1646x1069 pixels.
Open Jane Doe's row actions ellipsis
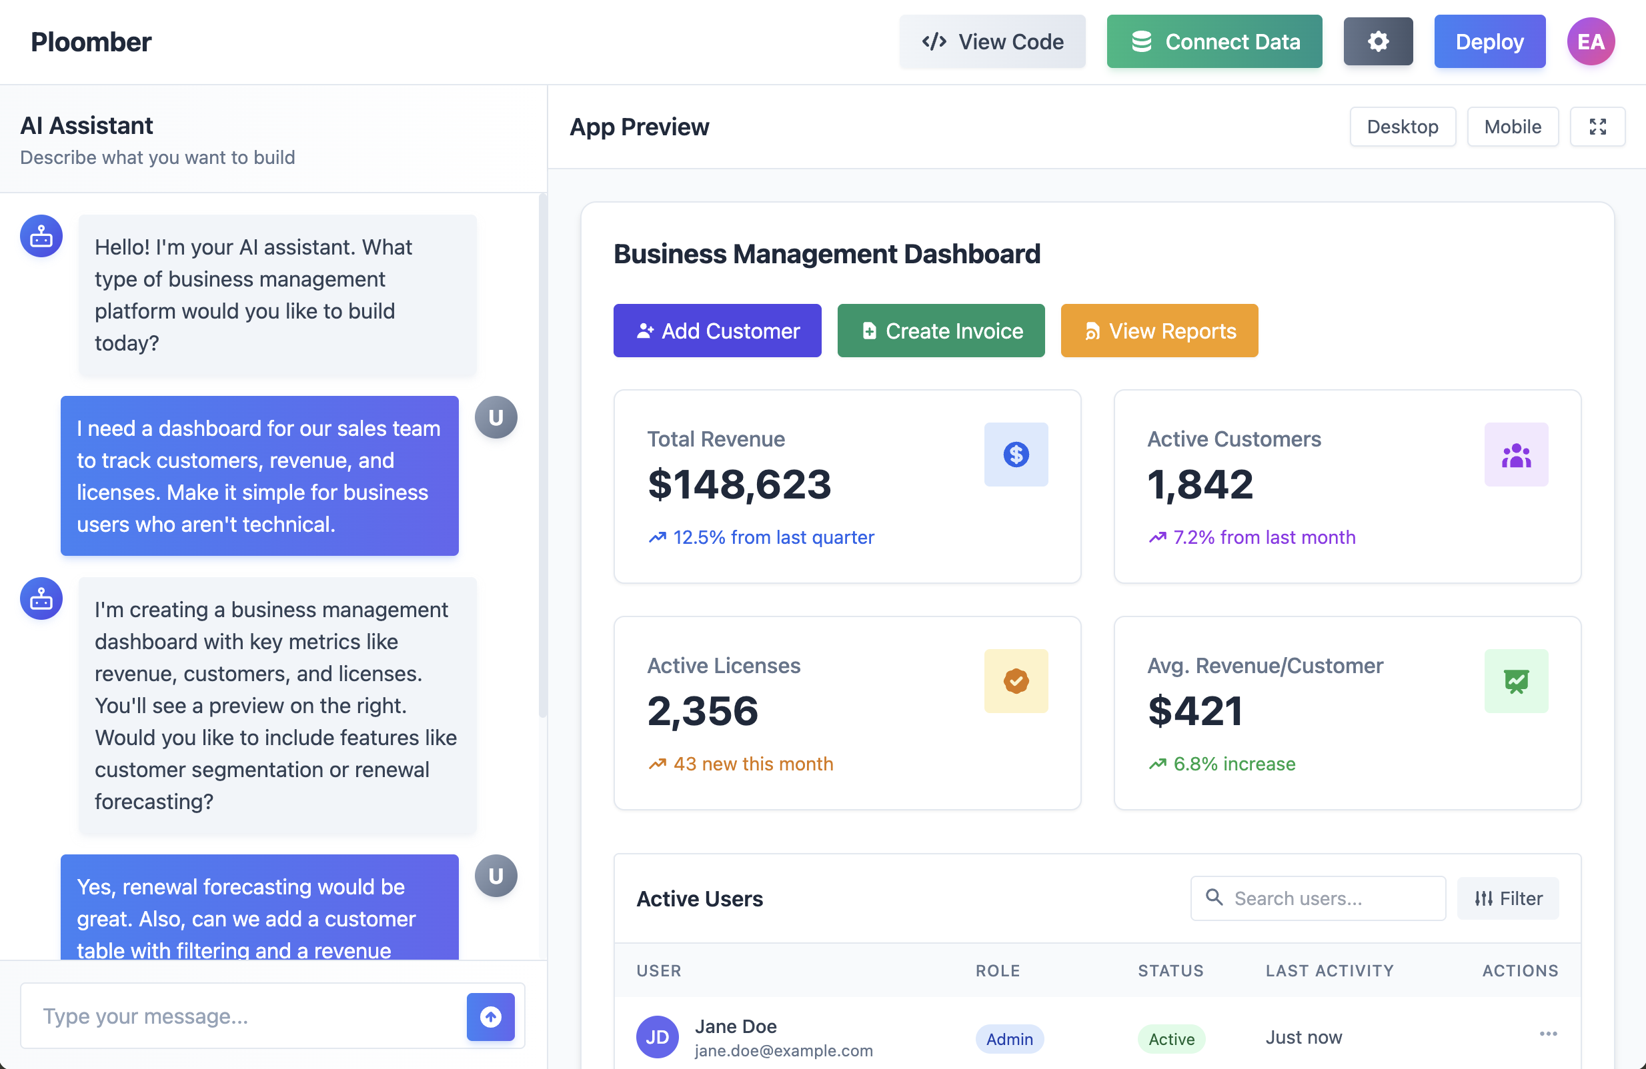[1548, 1034]
